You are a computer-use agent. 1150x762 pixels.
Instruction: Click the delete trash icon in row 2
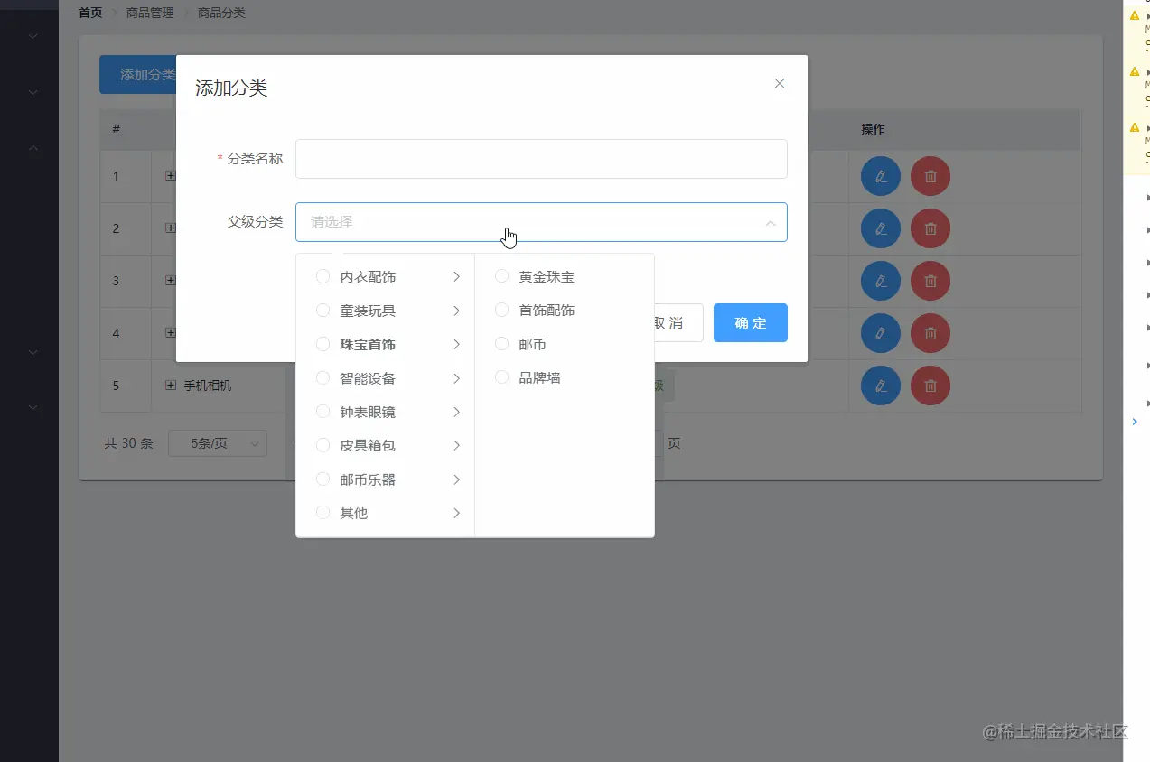point(930,228)
